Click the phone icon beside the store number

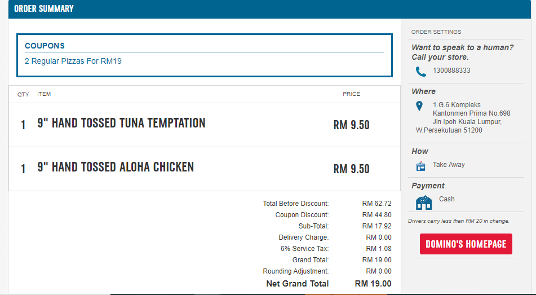pos(420,72)
